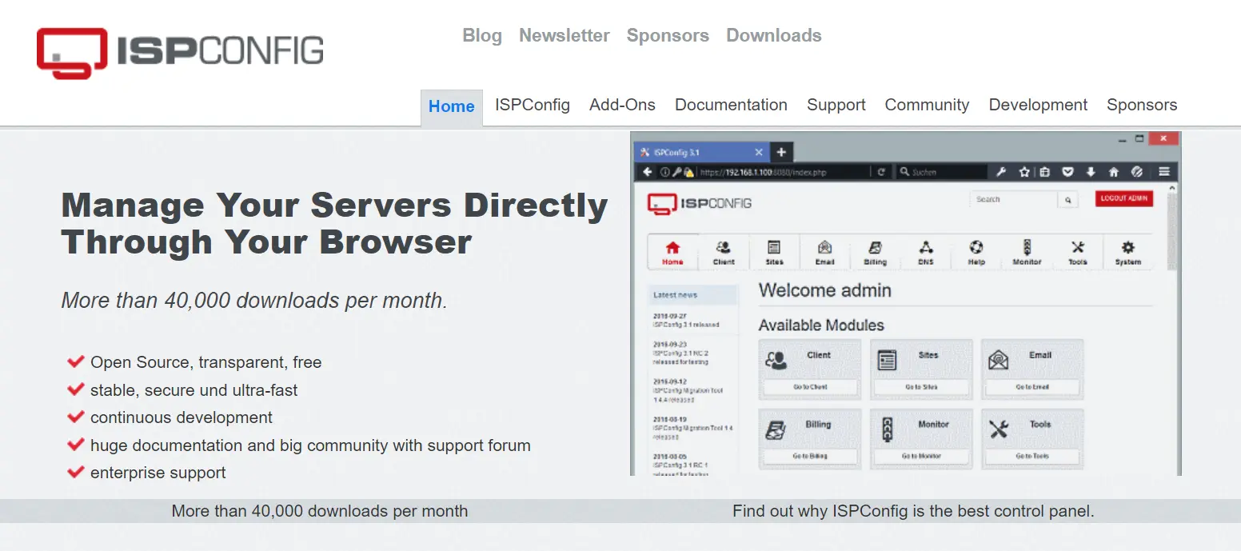The width and height of the screenshot is (1241, 551).
Task: Open the Add-Ons menu item
Action: [x=622, y=105]
